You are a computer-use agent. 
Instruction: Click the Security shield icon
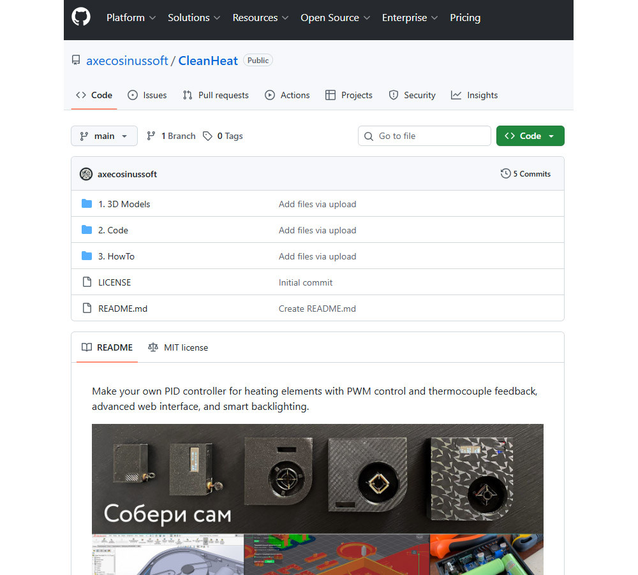tap(392, 95)
